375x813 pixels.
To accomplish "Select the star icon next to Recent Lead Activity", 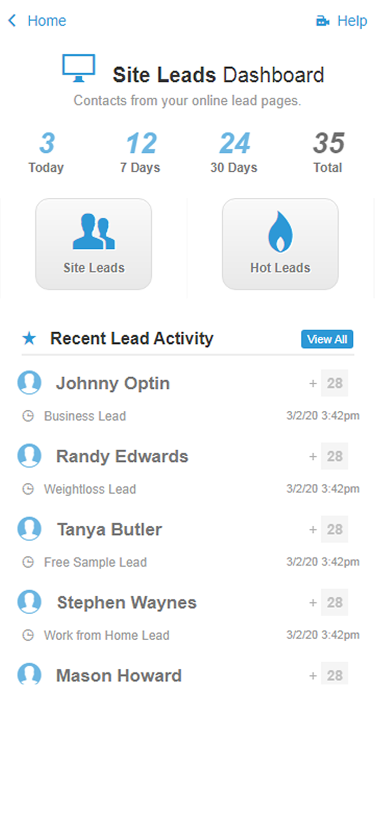I will (29, 338).
